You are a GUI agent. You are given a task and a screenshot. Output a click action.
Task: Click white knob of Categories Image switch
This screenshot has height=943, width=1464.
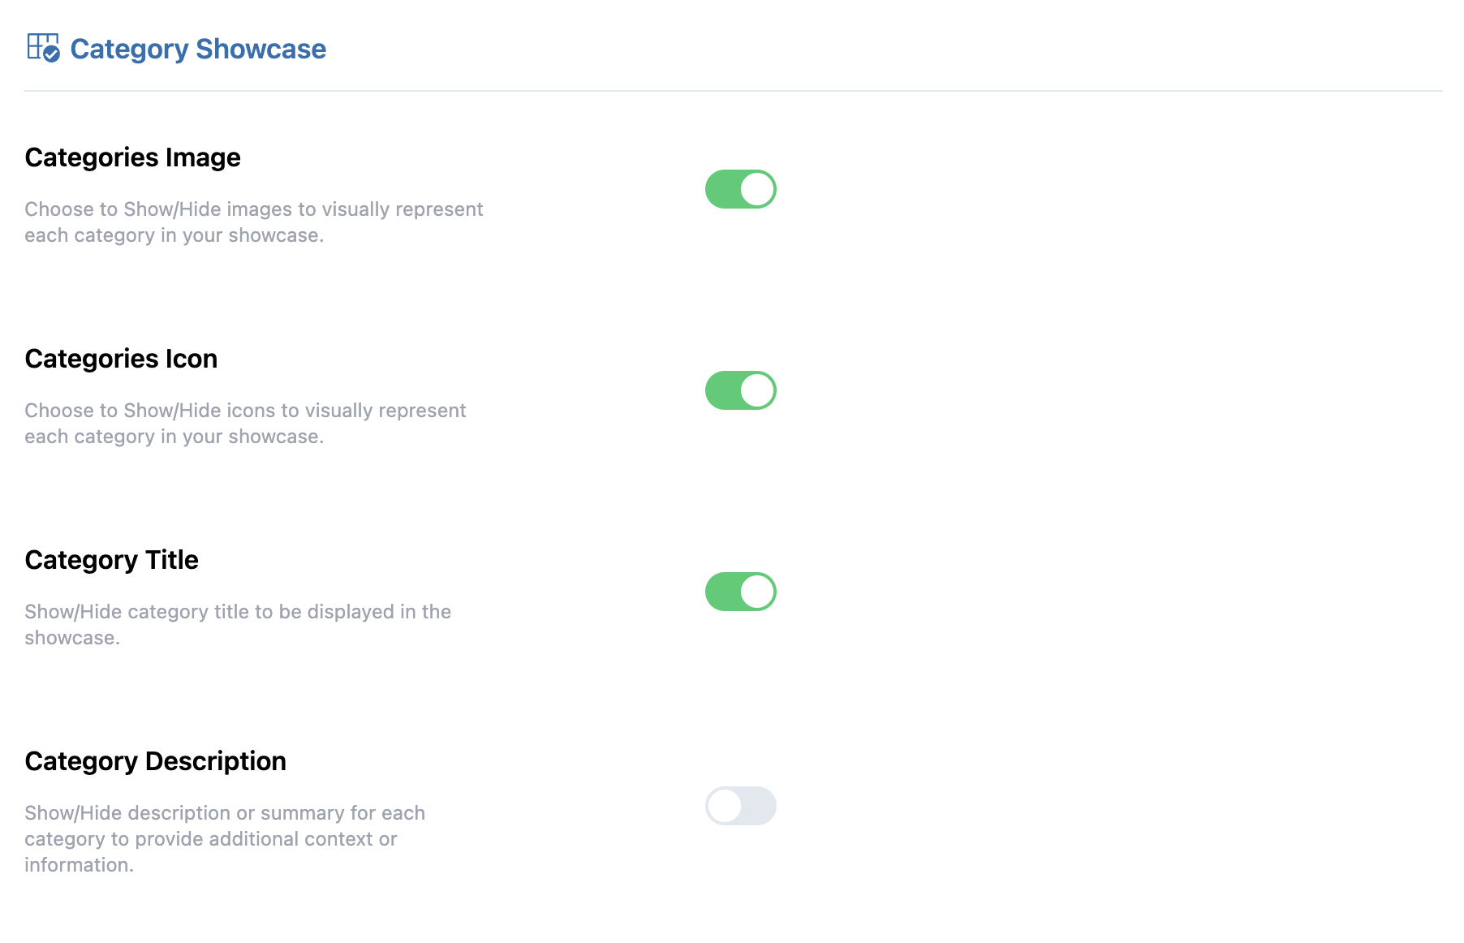tap(757, 189)
